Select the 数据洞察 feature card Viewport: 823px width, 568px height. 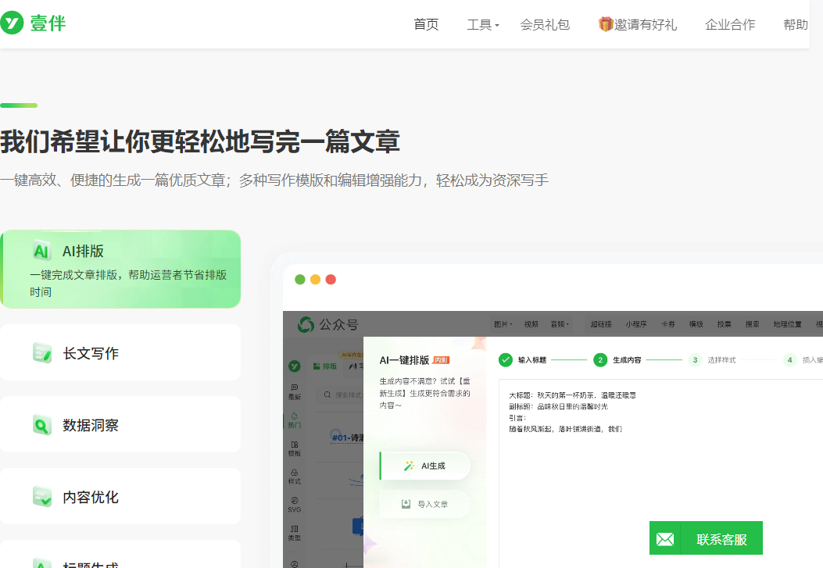tap(120, 424)
